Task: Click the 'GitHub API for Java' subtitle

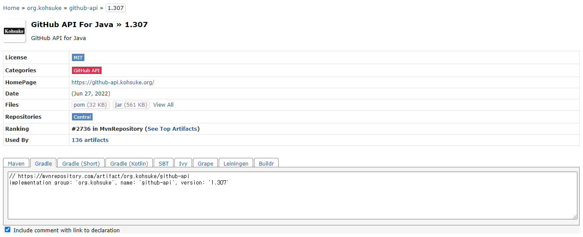Action: coord(59,38)
